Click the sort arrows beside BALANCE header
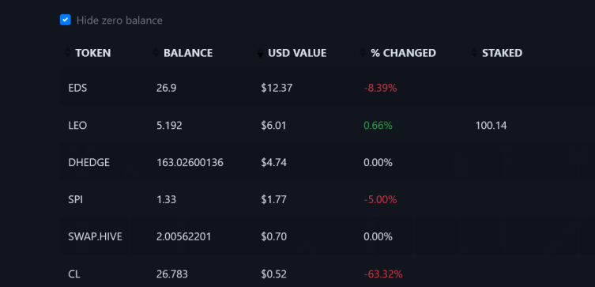 point(156,52)
